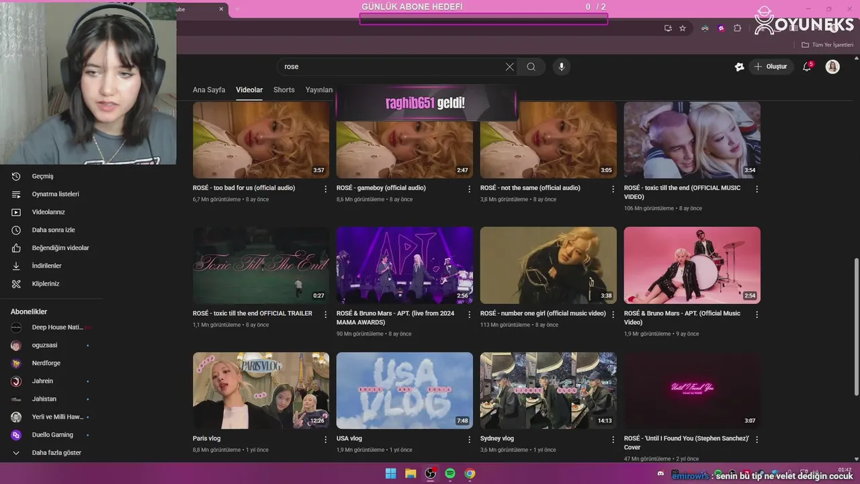The height and width of the screenshot is (484, 860).
Task: Clear the 'rose' search text with X
Action: [509, 67]
